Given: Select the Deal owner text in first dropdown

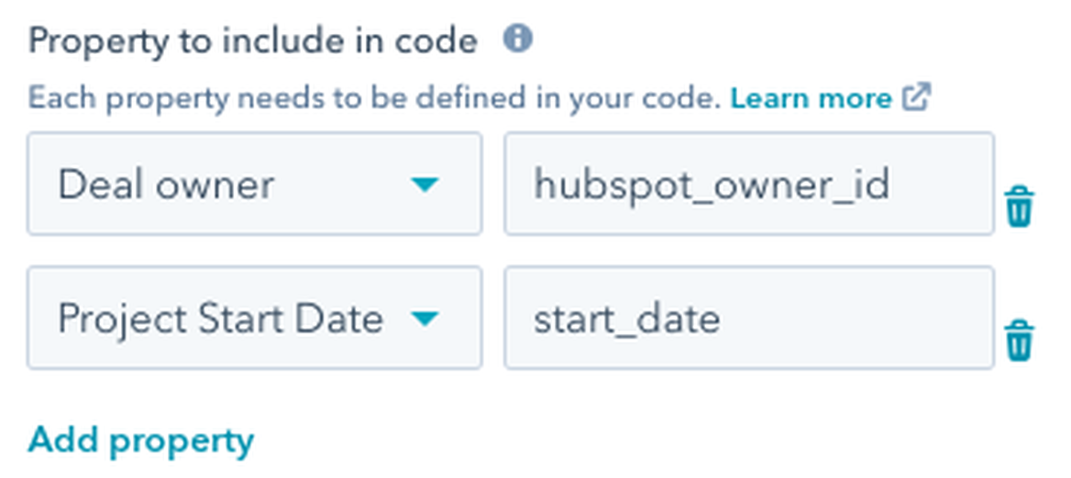Looking at the screenshot, I should click(166, 185).
